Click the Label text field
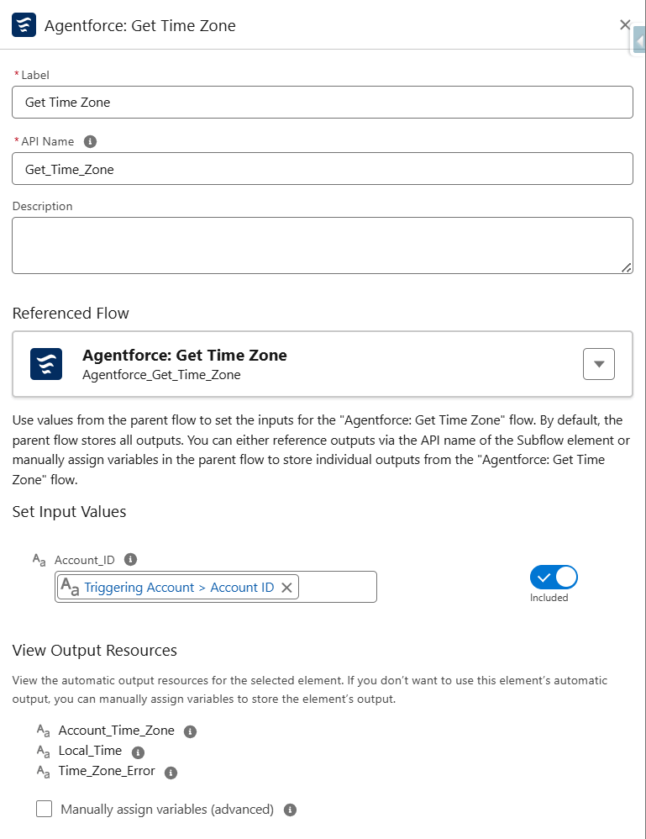646x839 pixels. [x=322, y=103]
